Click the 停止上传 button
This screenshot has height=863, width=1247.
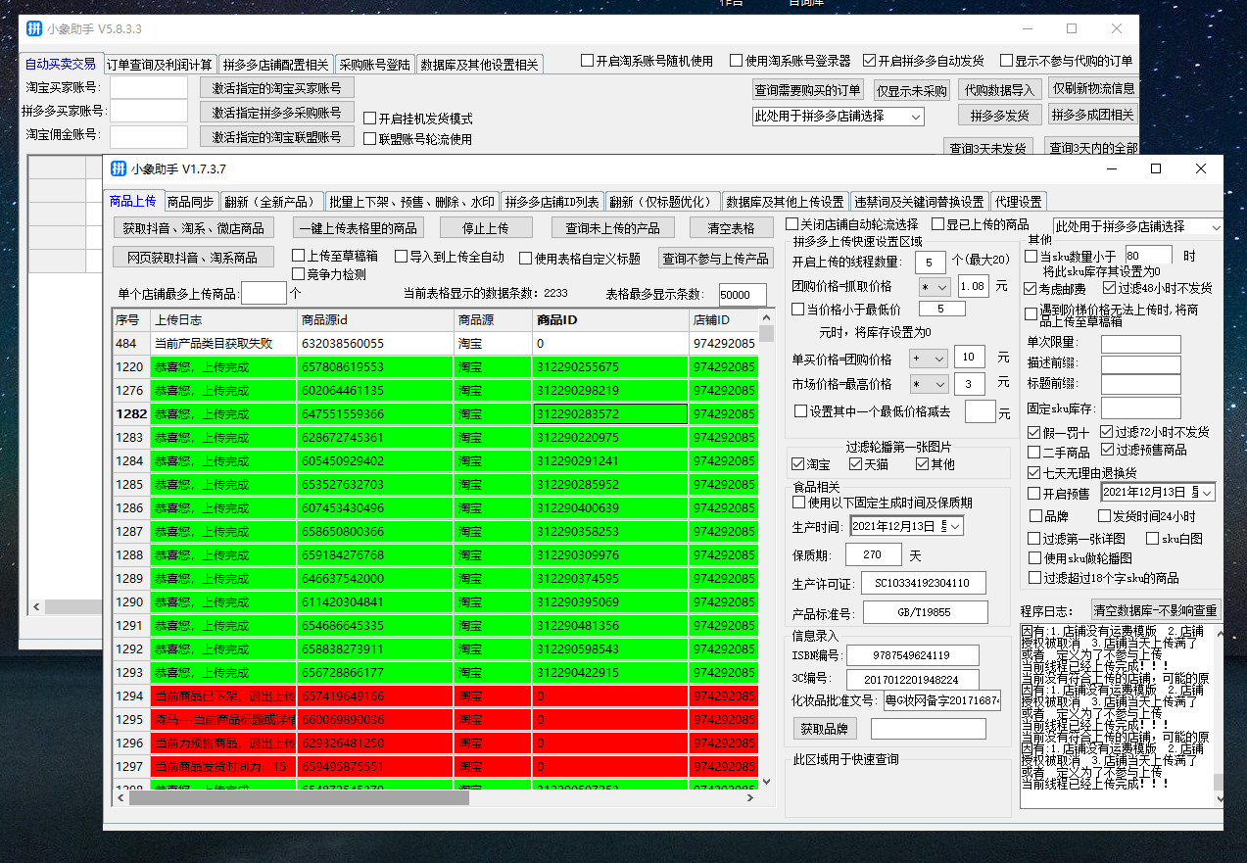coord(485,228)
